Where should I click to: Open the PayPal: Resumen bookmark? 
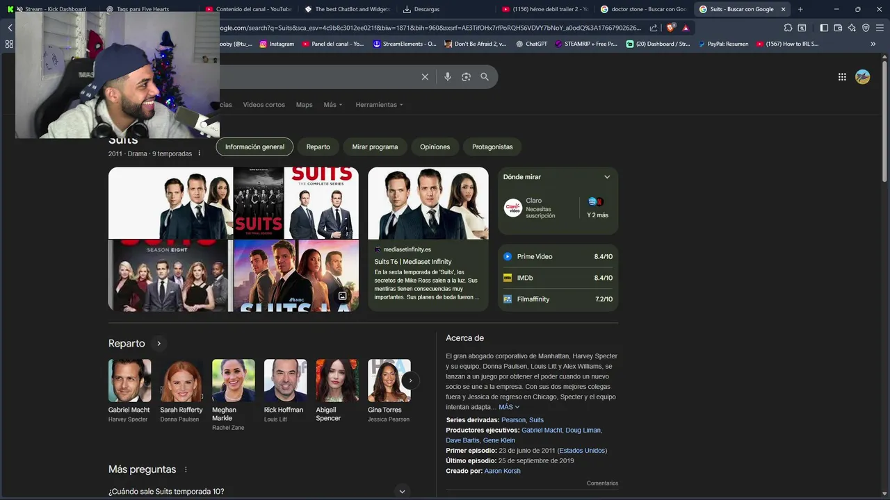[x=722, y=44]
